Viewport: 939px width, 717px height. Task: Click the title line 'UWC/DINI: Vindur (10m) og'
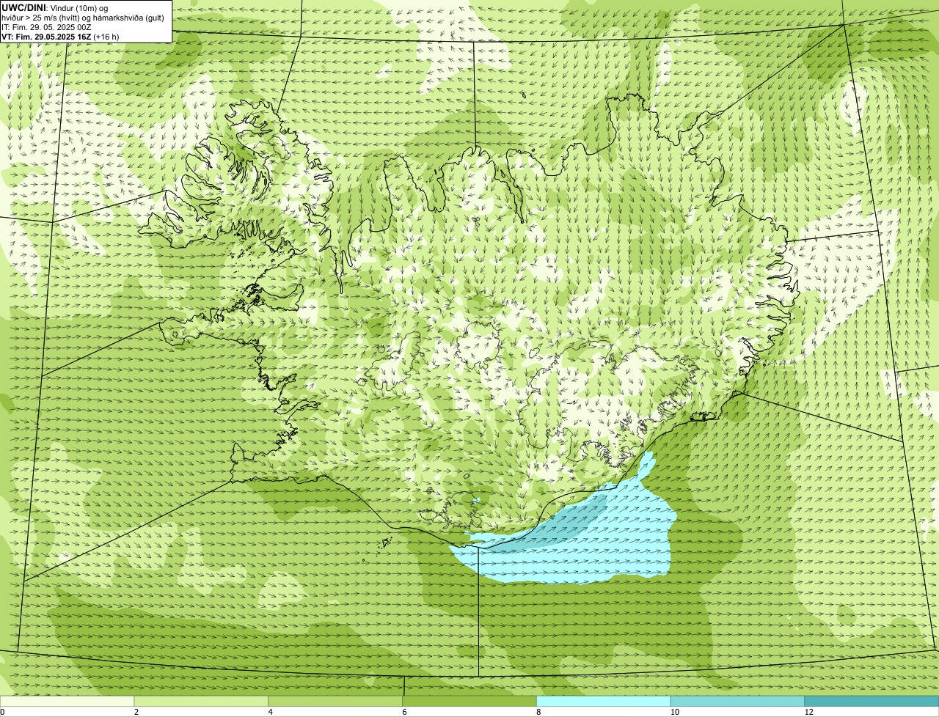coord(55,7)
